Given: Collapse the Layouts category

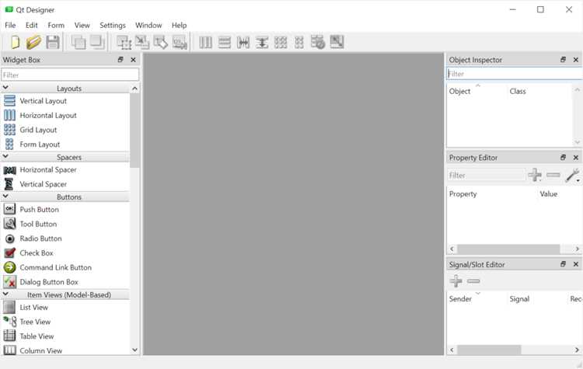Looking at the screenshot, I should tap(5, 88).
